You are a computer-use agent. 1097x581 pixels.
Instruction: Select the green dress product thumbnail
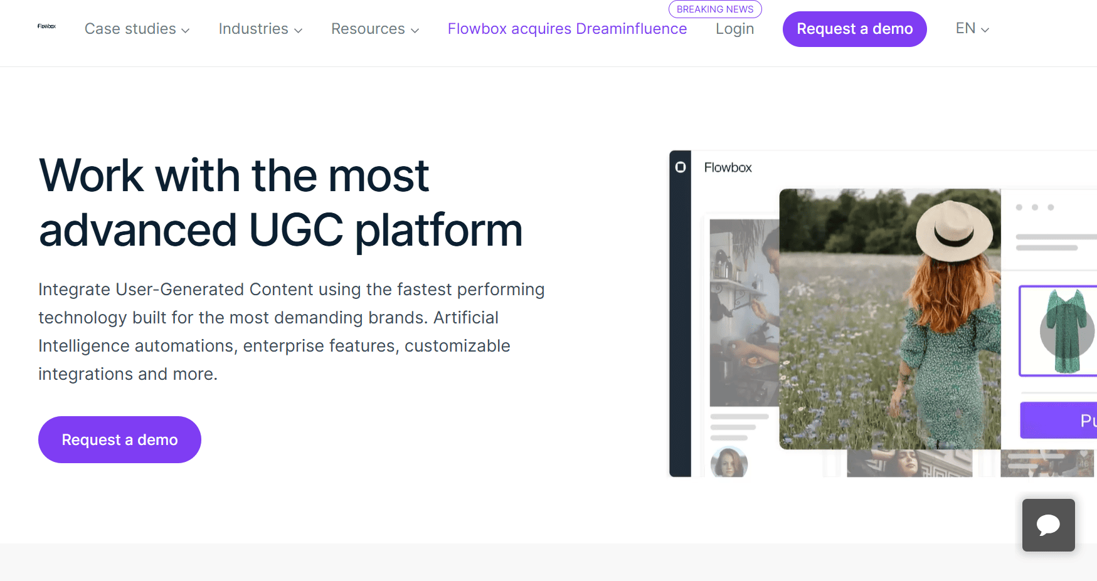1057,331
